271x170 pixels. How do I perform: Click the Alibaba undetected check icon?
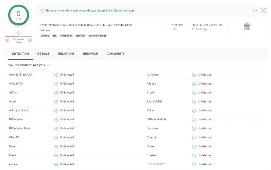pyautogui.click(x=194, y=84)
